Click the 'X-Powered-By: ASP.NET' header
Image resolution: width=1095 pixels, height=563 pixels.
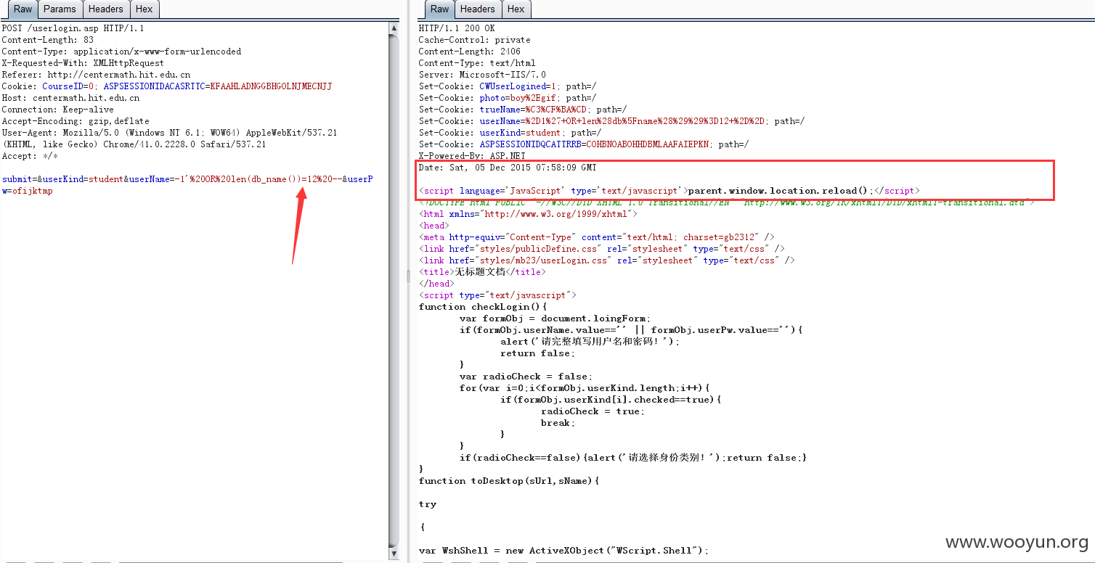tap(472, 156)
